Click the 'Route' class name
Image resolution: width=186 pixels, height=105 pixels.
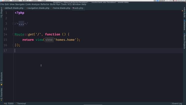19,34
